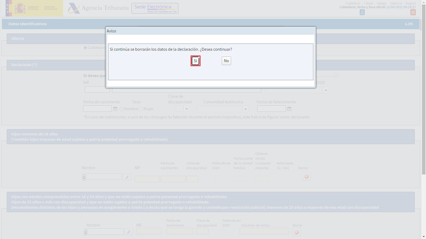
Task: Click the Fecha de nacimiento input field
Action: [97, 109]
